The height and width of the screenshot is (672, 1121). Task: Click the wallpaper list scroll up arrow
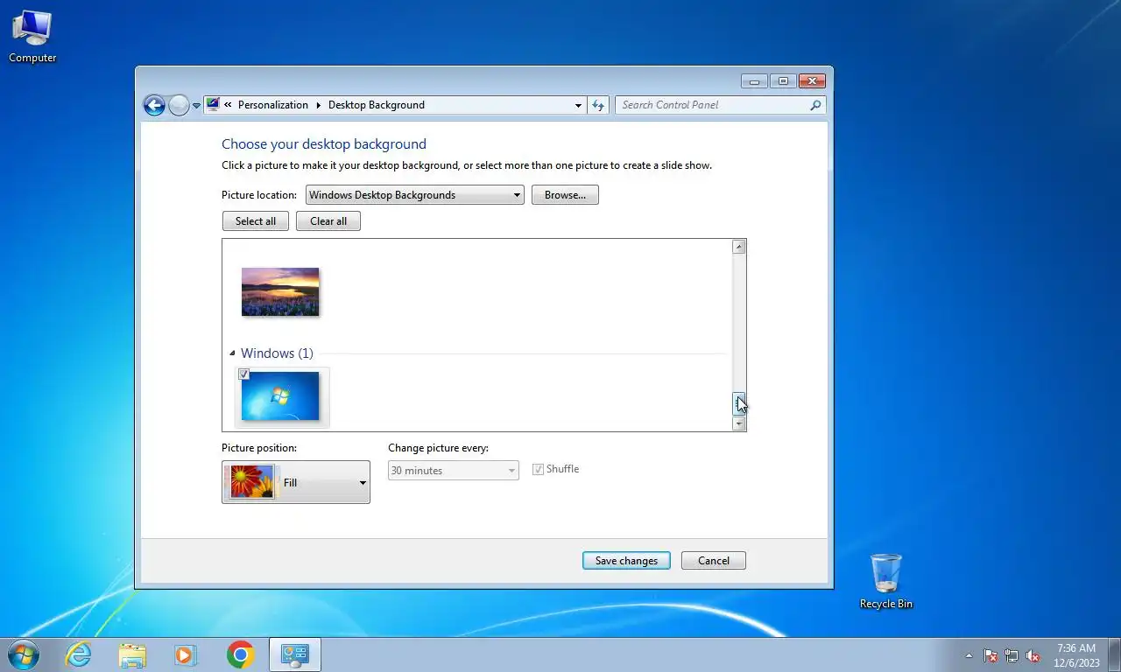click(739, 247)
